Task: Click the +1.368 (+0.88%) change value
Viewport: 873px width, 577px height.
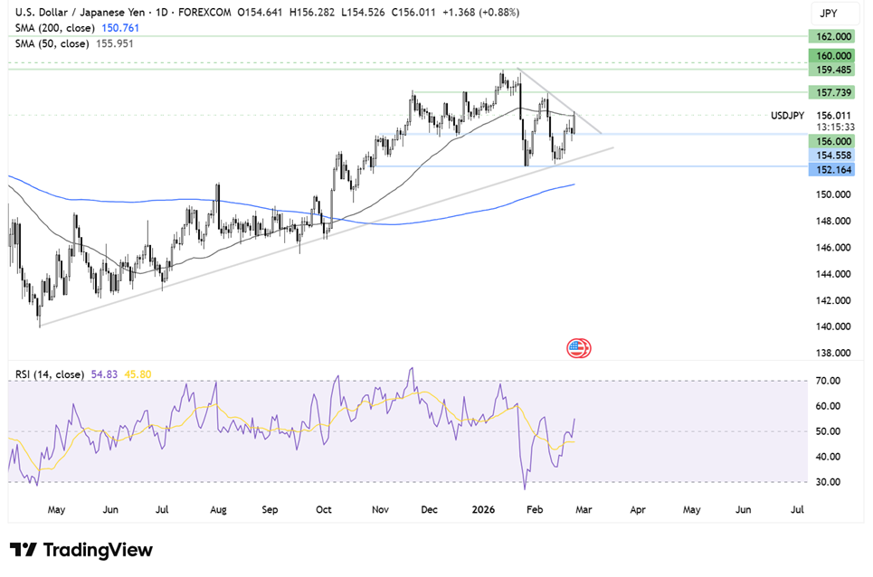Action: point(480,12)
